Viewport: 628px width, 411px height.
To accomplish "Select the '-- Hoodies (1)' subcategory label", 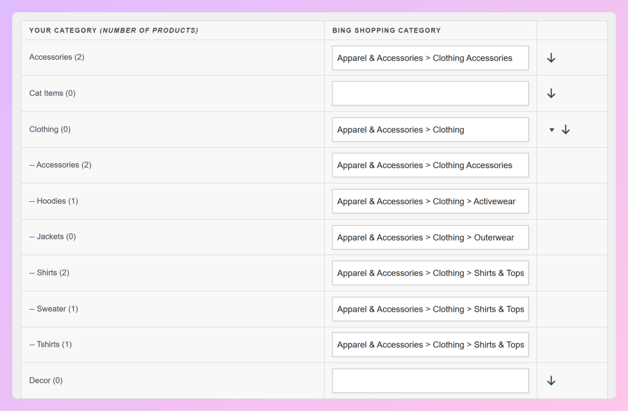I will coord(54,201).
